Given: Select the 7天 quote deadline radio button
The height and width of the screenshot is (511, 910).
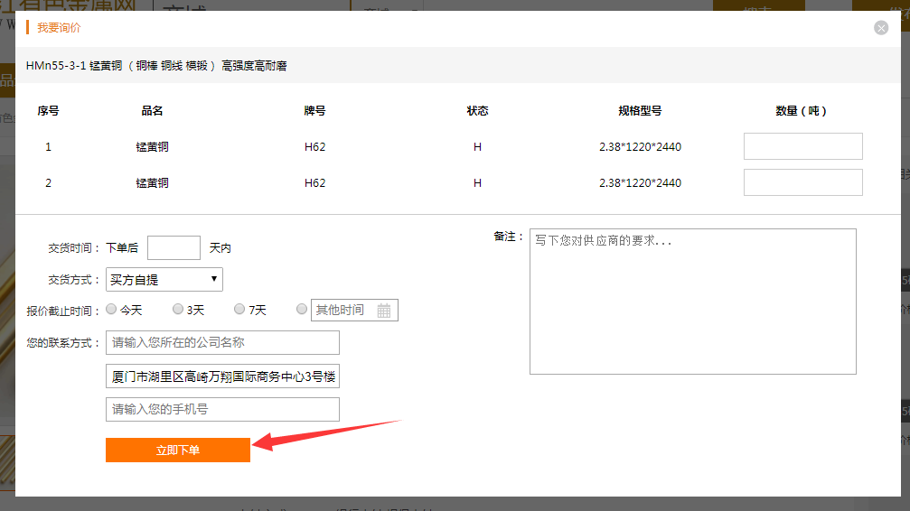Looking at the screenshot, I should click(239, 309).
